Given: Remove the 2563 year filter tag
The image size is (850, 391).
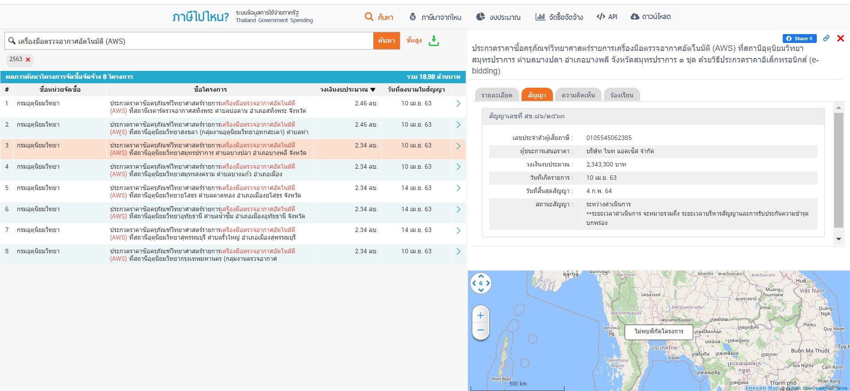Looking at the screenshot, I should point(28,59).
